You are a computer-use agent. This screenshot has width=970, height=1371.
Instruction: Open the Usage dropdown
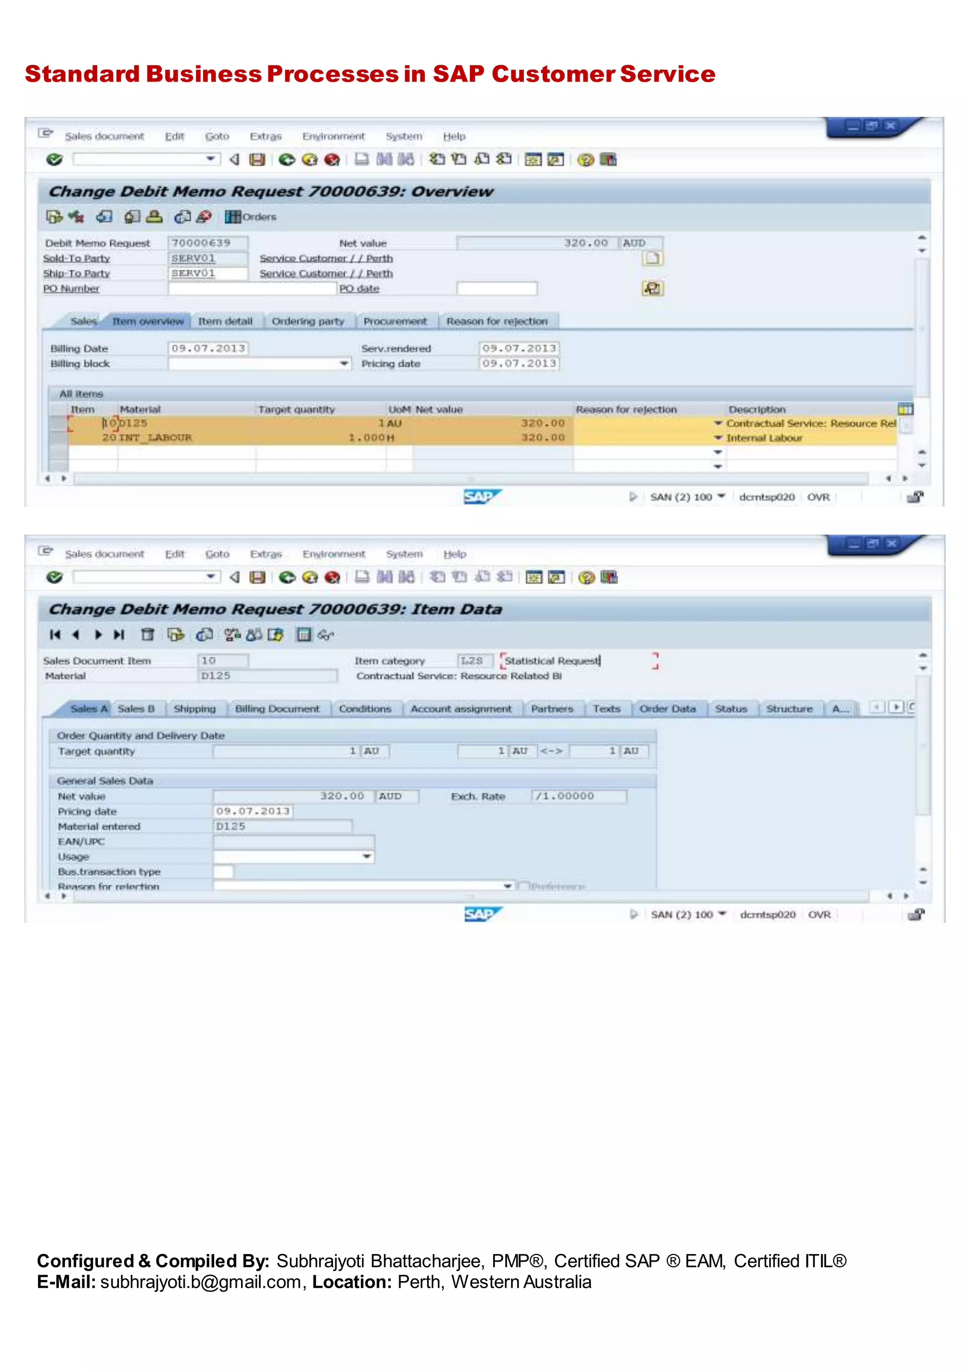(x=368, y=857)
